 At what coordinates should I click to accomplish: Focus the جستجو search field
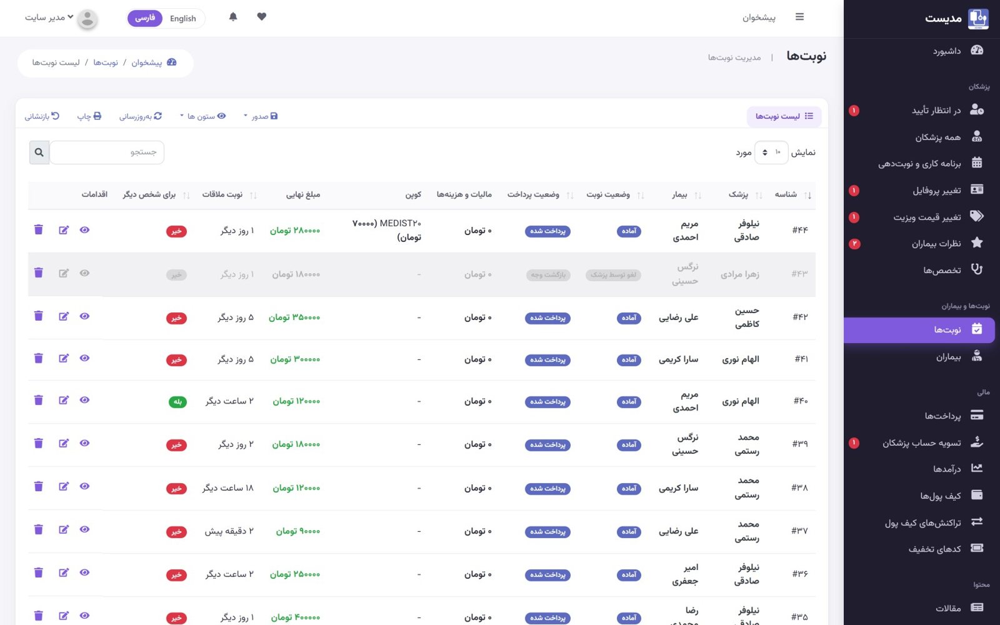click(x=107, y=152)
